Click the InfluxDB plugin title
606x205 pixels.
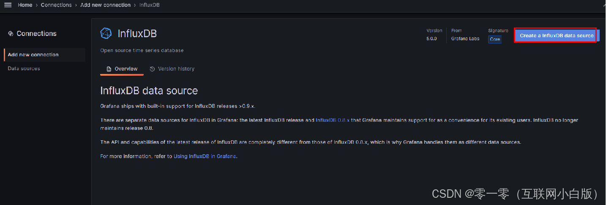[137, 34]
